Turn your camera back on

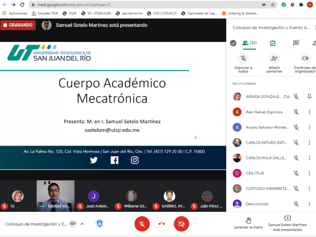point(181,224)
